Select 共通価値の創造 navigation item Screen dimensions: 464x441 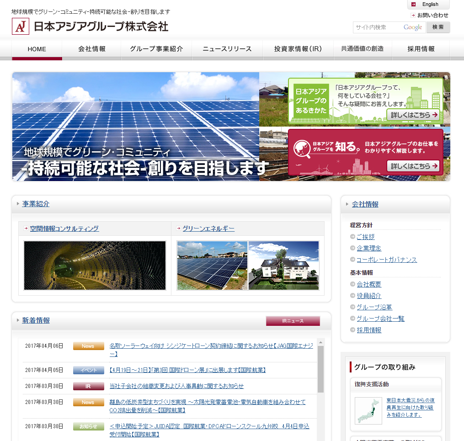point(363,49)
